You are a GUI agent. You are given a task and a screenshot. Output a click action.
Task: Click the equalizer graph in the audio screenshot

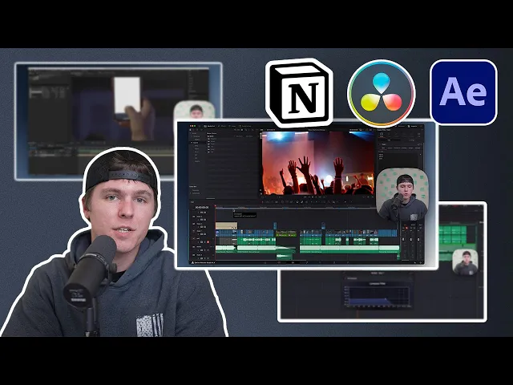point(378,296)
